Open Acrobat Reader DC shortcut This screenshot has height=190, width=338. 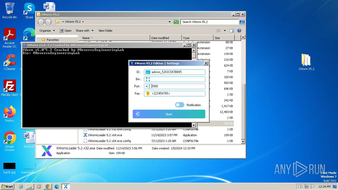tap(10, 38)
